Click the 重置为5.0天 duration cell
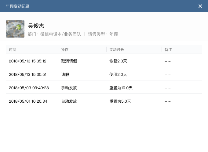This screenshot has width=208, height=152. tap(120, 101)
